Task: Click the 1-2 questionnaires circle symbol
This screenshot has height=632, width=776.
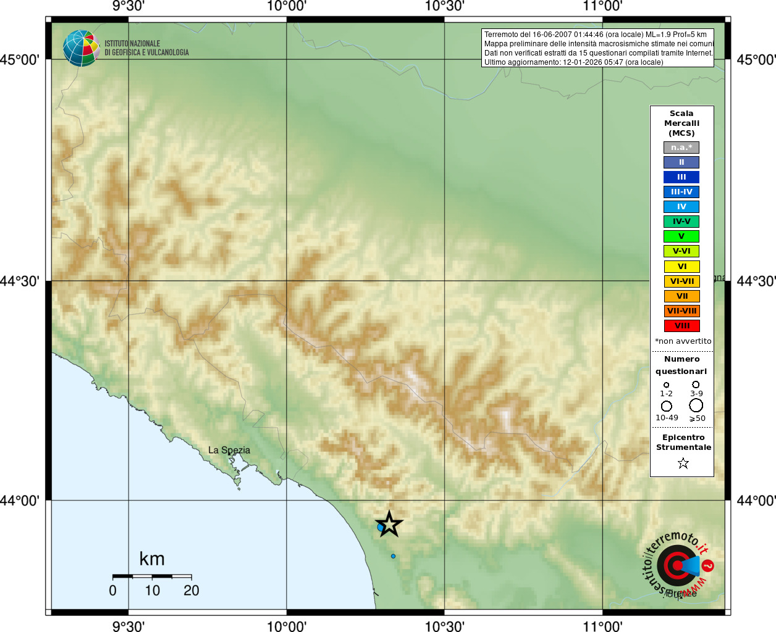Action: pos(666,385)
